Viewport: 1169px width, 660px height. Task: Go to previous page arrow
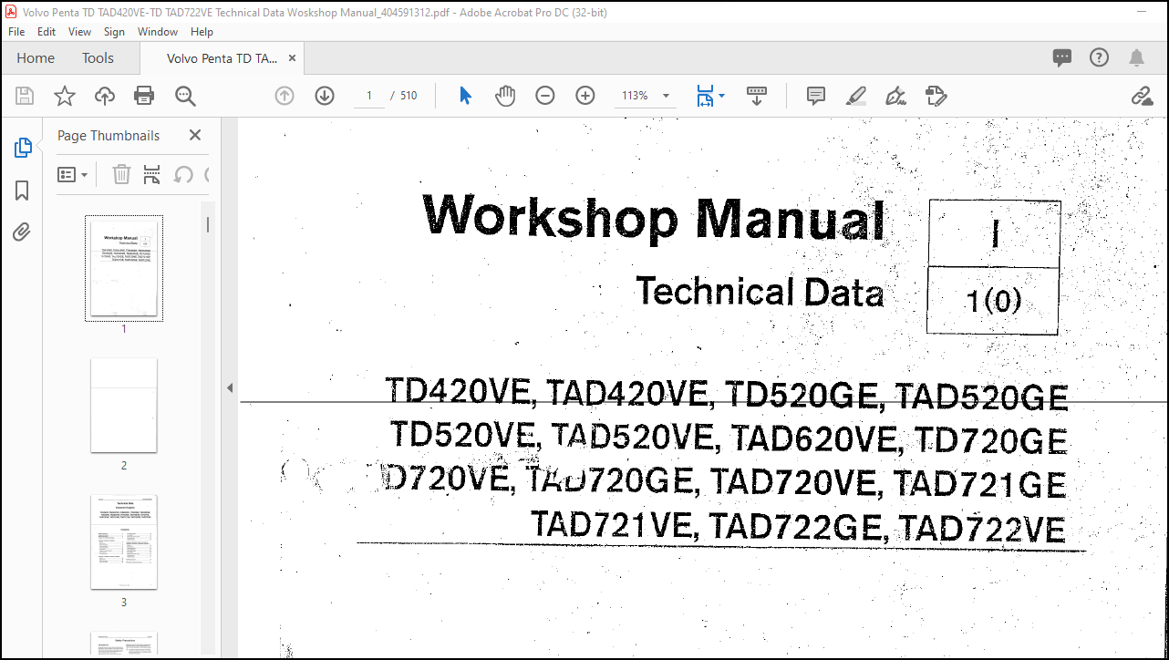[x=284, y=96]
